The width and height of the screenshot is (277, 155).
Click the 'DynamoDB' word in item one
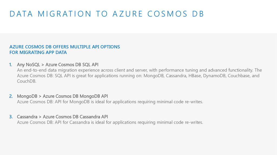click(x=215, y=76)
